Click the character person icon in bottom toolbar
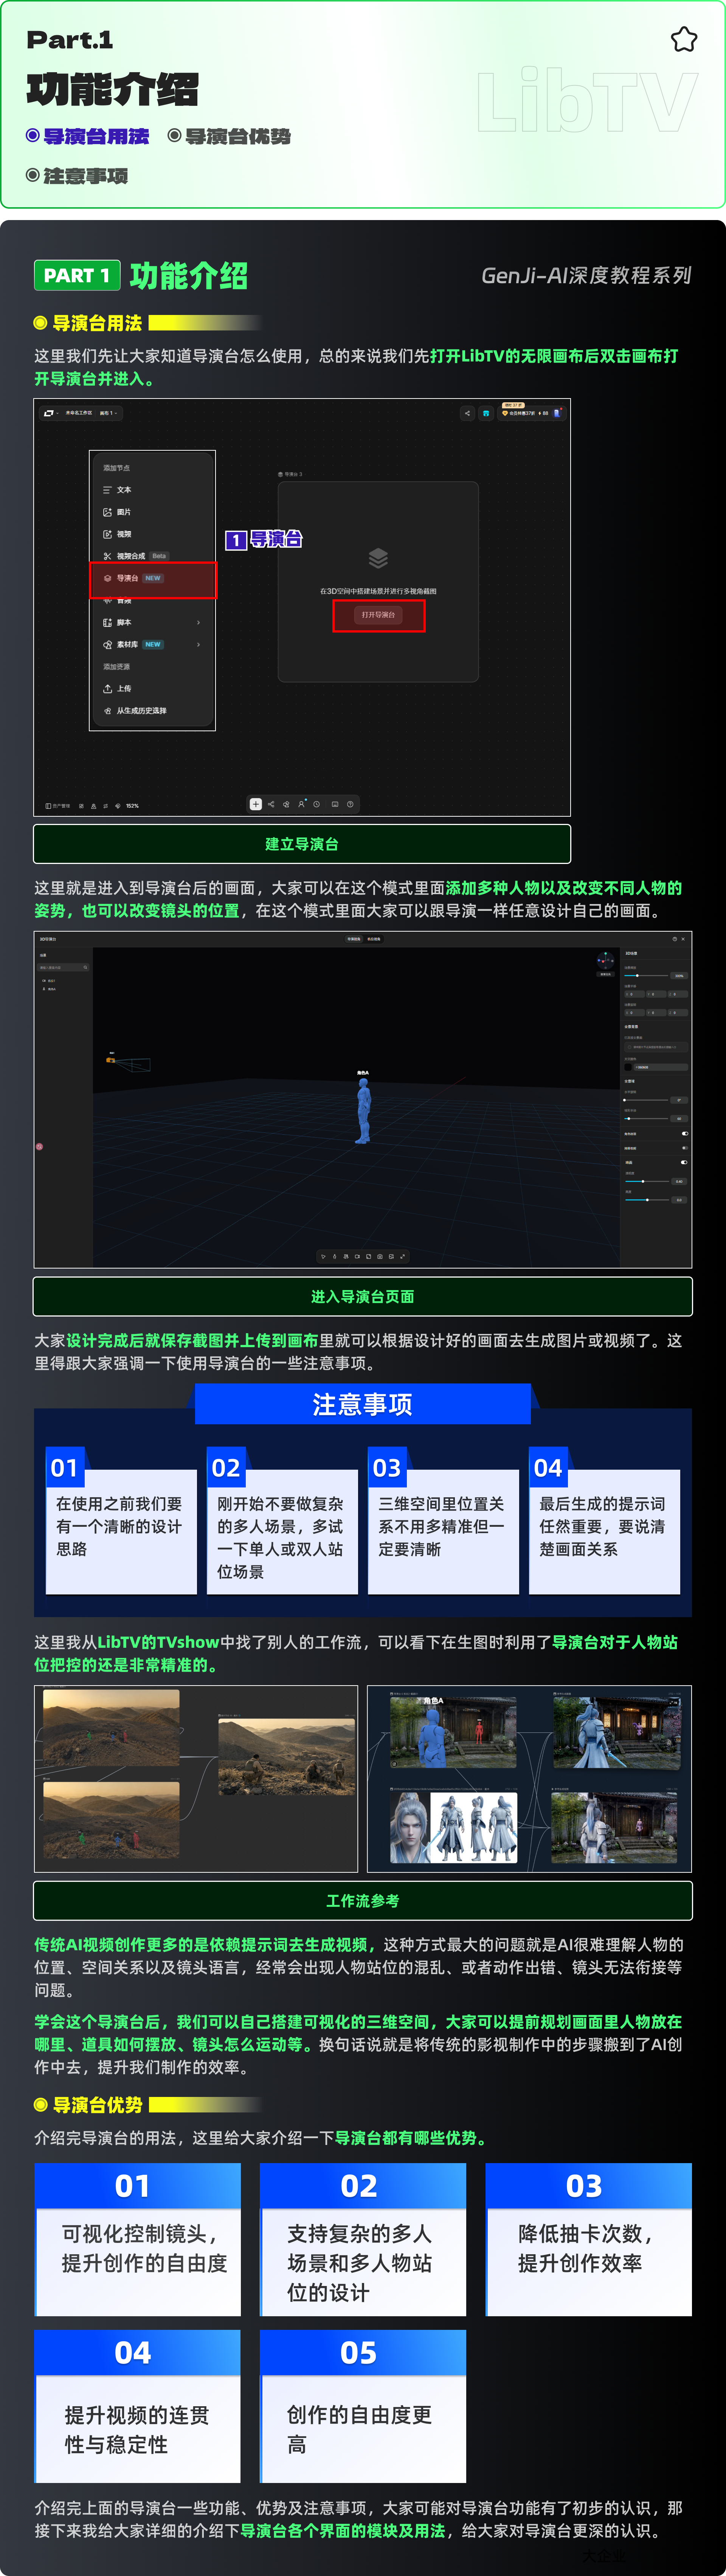726x2576 pixels. [301, 804]
